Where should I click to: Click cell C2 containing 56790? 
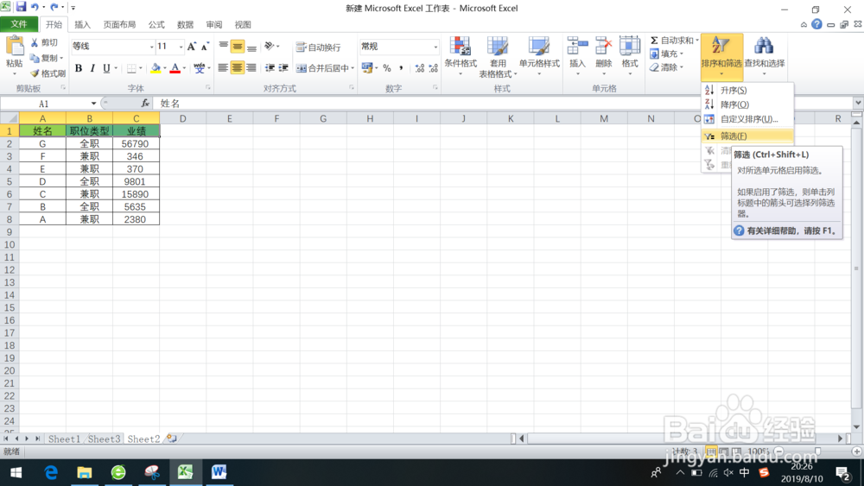(x=136, y=143)
